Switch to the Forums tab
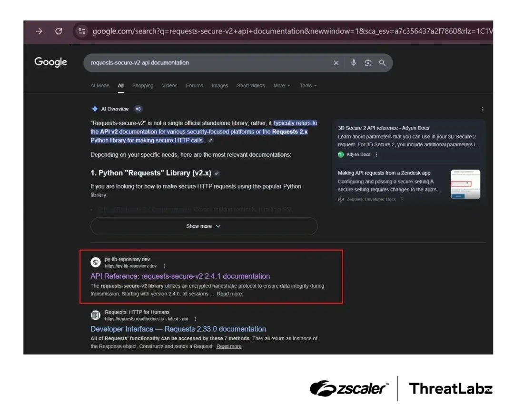Viewport: 514px width, 415px height. tap(194, 86)
